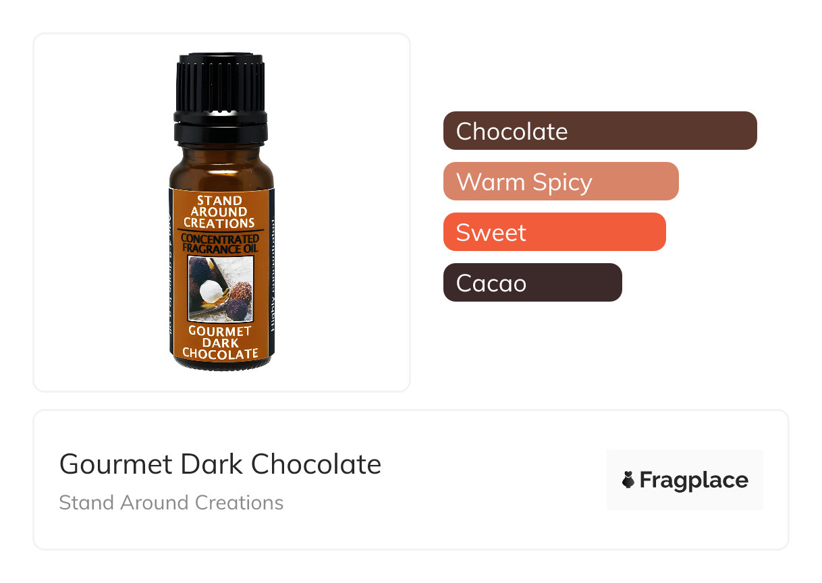
Task: Click Concentrated Fragrance Oil text on label
Action: 220,244
